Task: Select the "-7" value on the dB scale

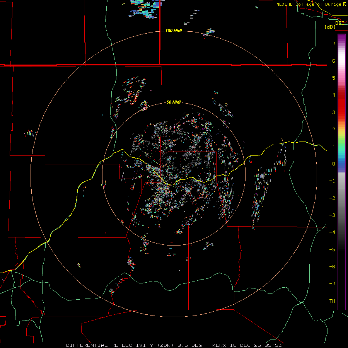Action: pos(332,284)
